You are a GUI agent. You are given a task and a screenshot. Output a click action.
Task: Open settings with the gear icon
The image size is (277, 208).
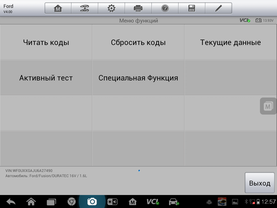(111, 8)
